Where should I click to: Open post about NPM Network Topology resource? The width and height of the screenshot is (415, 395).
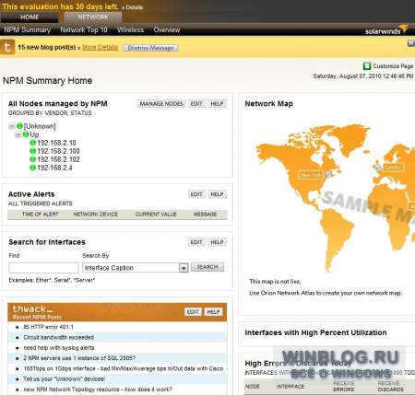tap(98, 389)
